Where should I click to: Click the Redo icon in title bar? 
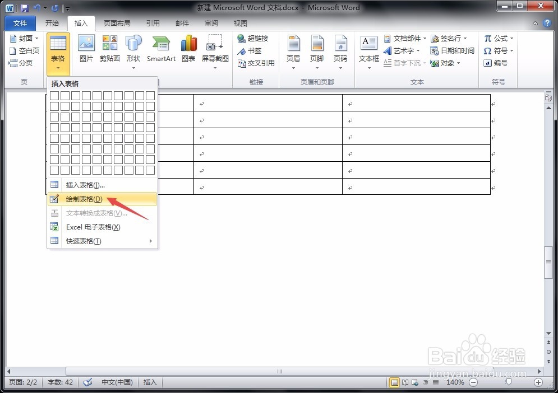pos(55,8)
